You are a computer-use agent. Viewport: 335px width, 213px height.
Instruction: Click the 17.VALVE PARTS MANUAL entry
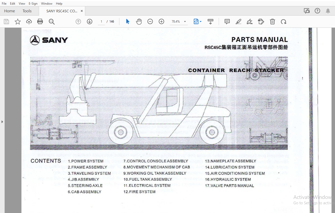tap(229, 186)
